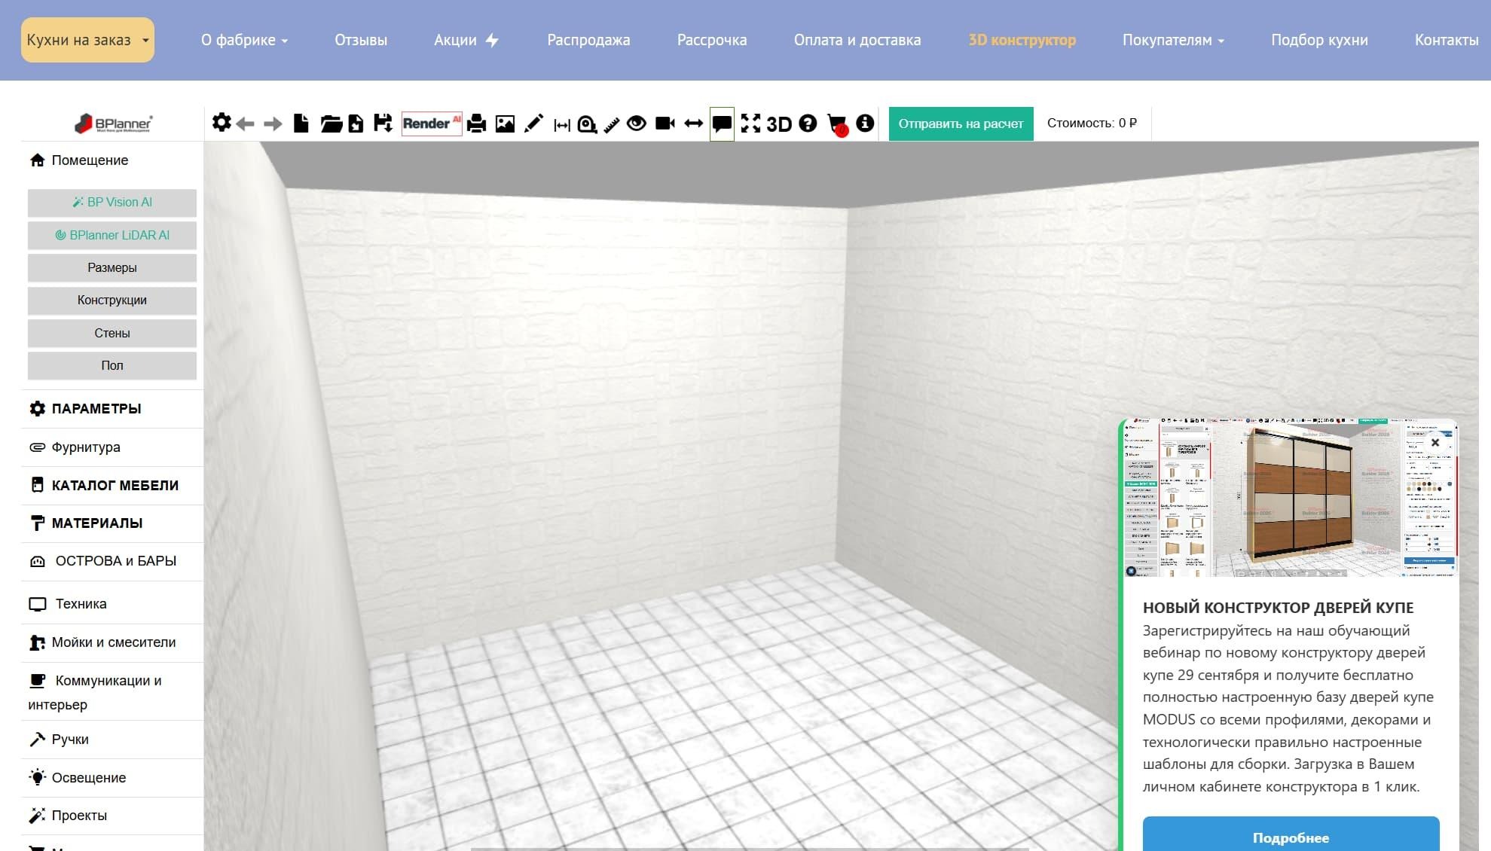
Task: Show info with the i icon
Action: click(865, 123)
